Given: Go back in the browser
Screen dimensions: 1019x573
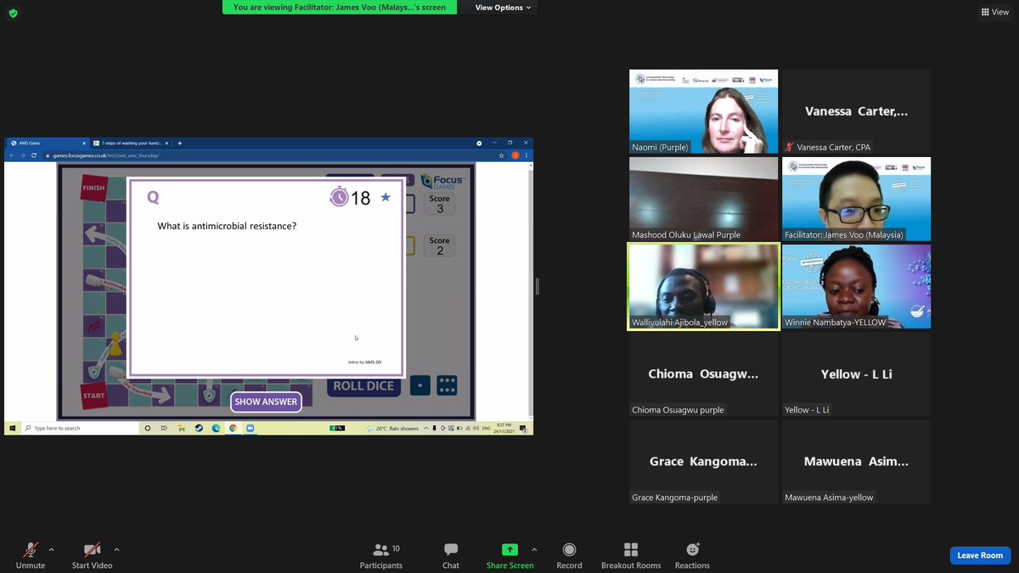Looking at the screenshot, I should (12, 156).
